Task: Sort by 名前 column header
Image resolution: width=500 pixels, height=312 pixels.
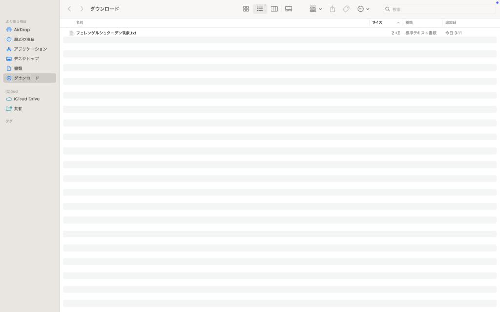Action: [80, 22]
